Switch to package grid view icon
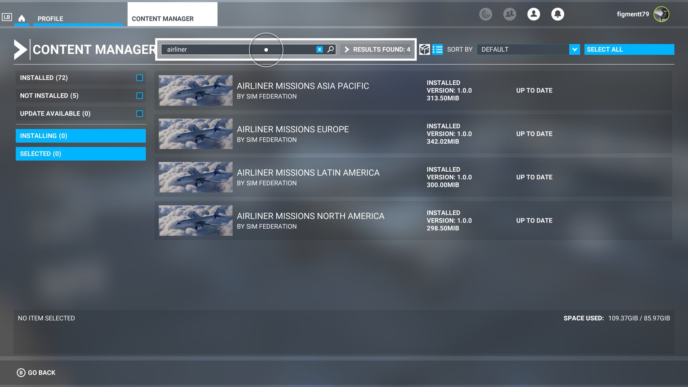The height and width of the screenshot is (387, 688). click(x=424, y=49)
